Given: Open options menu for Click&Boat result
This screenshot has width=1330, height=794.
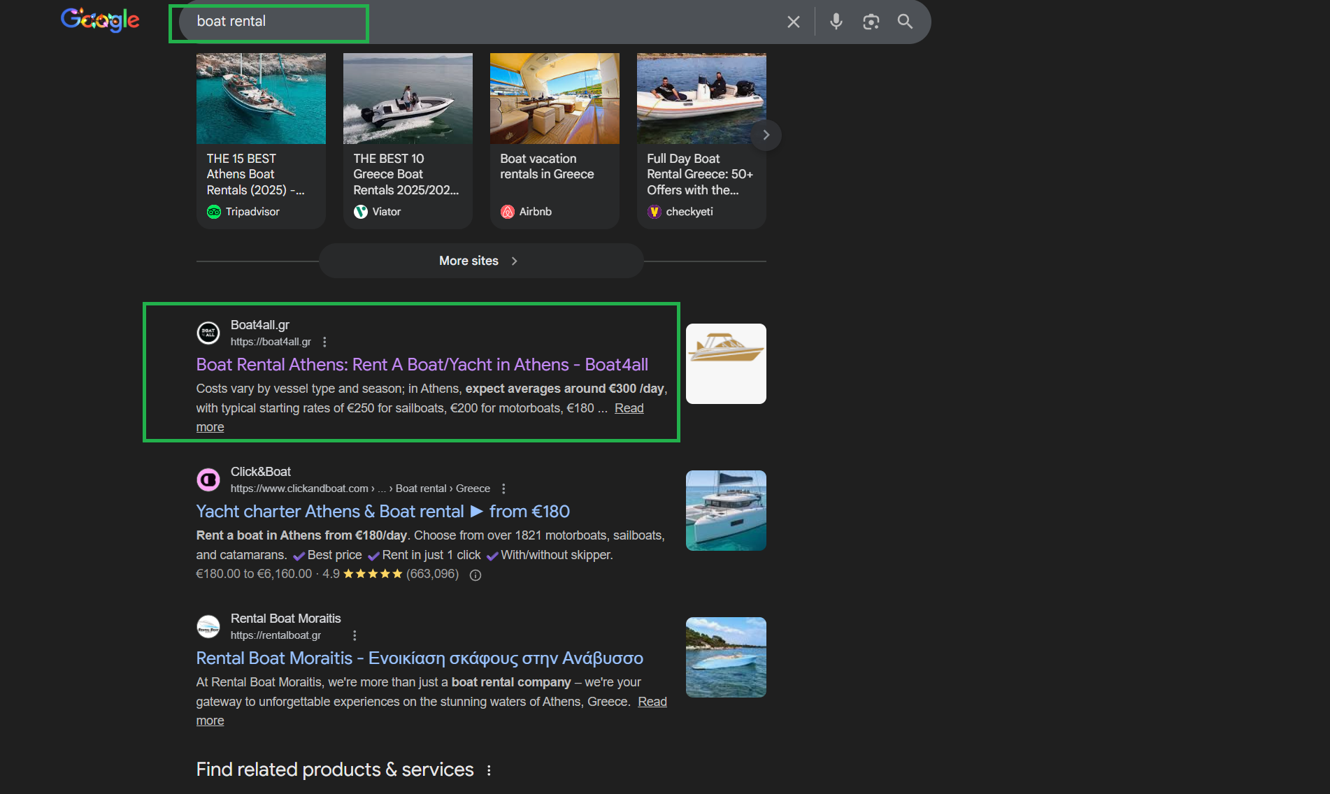Looking at the screenshot, I should 503,489.
